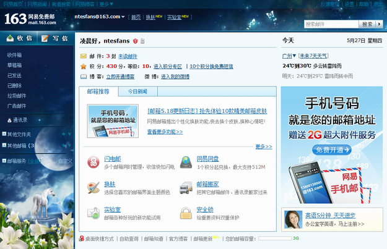Open the ntesfans@163.com account dropdown arrow

pyautogui.click(x=123, y=17)
